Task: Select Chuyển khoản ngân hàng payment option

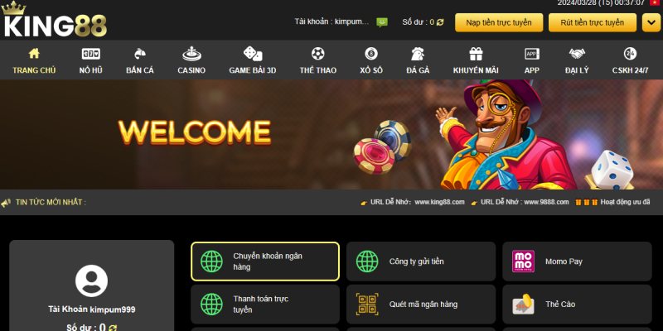Action: (x=265, y=261)
